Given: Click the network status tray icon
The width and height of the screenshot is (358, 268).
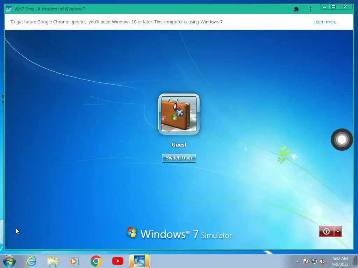Looking at the screenshot, I should tap(314, 261).
